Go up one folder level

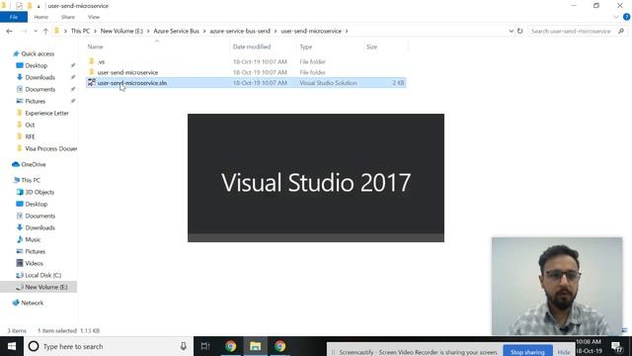pyautogui.click(x=45, y=31)
